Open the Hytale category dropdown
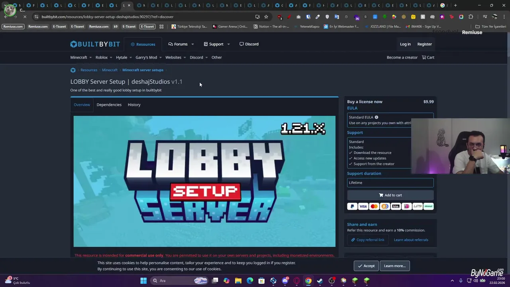 pyautogui.click(x=124, y=57)
